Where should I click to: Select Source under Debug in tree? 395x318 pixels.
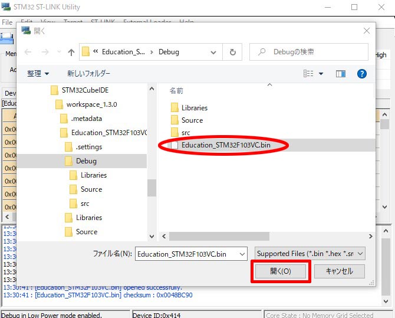[85, 189]
